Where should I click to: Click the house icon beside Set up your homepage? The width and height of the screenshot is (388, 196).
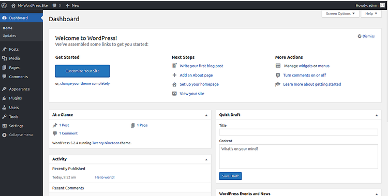[174, 84]
